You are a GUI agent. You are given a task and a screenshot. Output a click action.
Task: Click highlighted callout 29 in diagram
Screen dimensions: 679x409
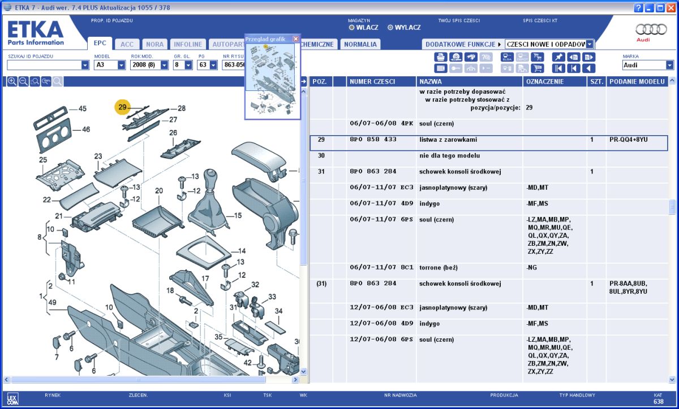pos(122,106)
